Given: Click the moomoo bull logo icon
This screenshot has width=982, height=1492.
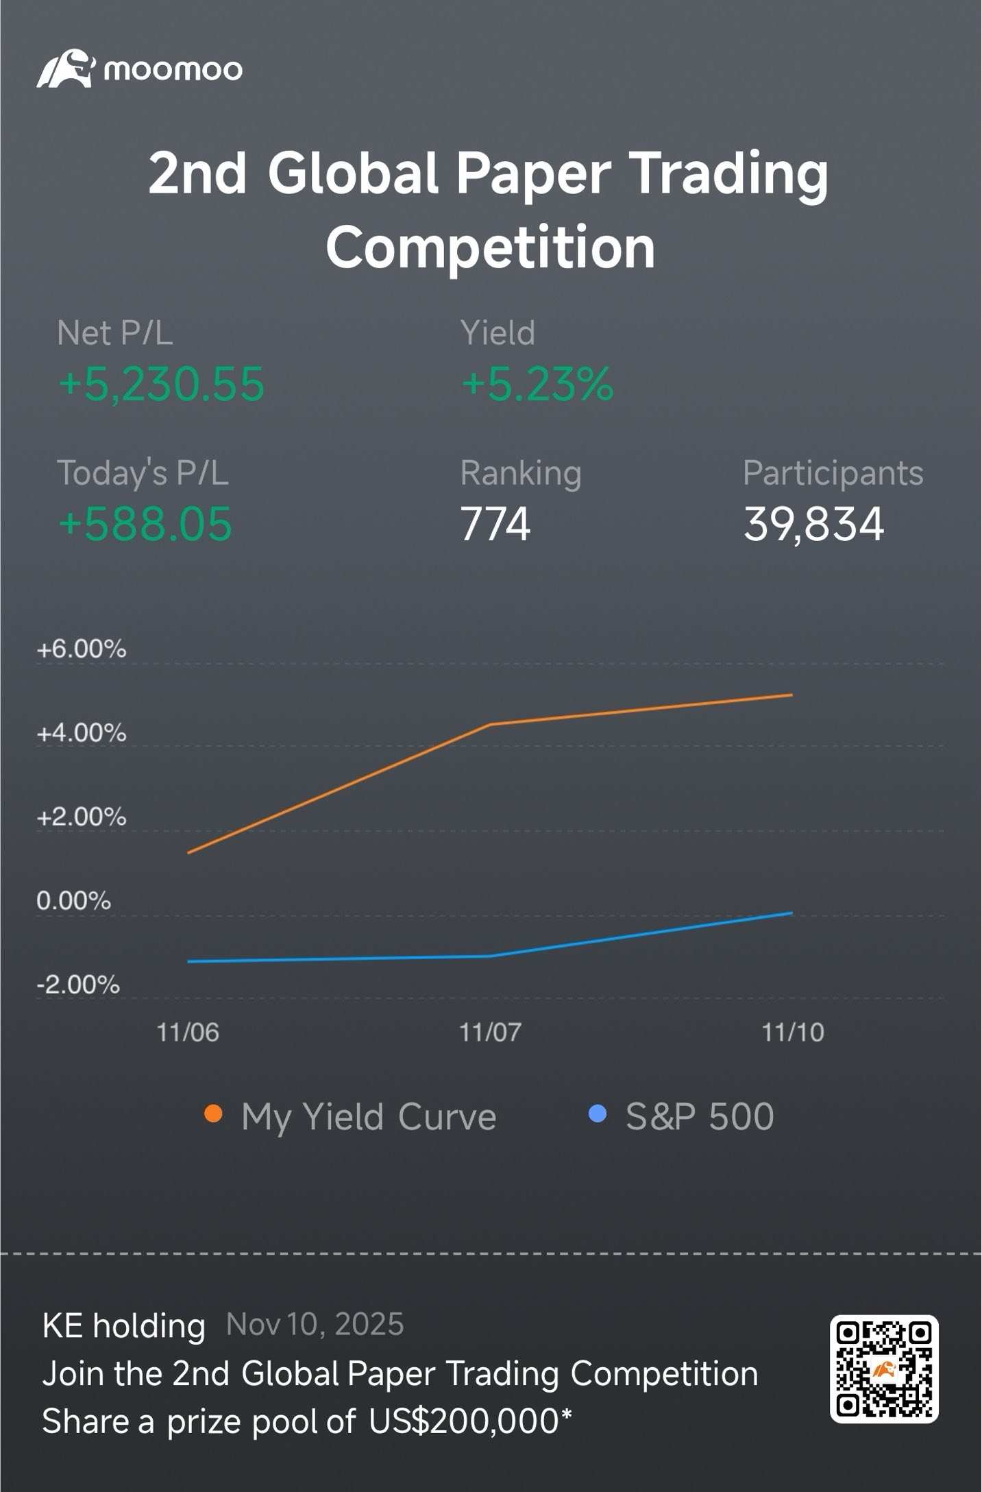Looking at the screenshot, I should [x=66, y=69].
